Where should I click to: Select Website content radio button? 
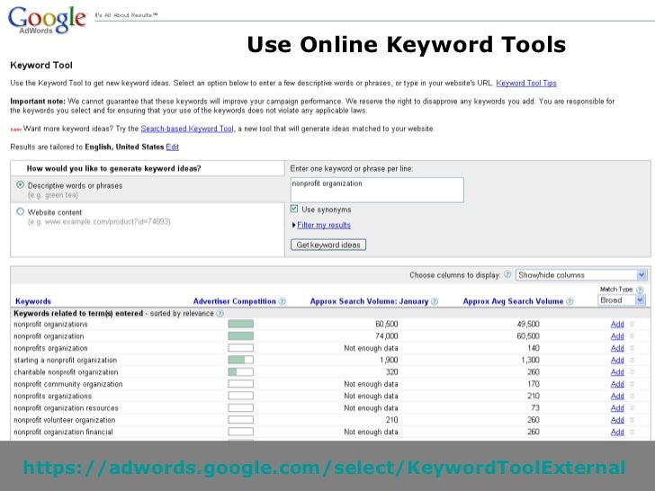pyautogui.click(x=20, y=211)
